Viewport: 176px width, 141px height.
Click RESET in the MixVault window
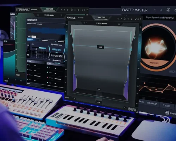coord(67,98)
